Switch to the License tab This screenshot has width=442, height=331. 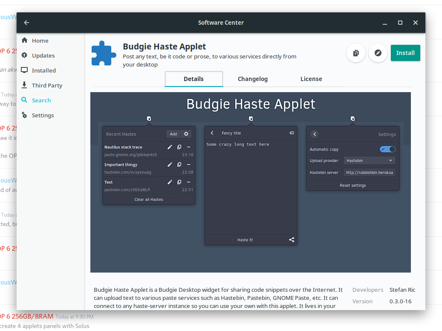[311, 79]
